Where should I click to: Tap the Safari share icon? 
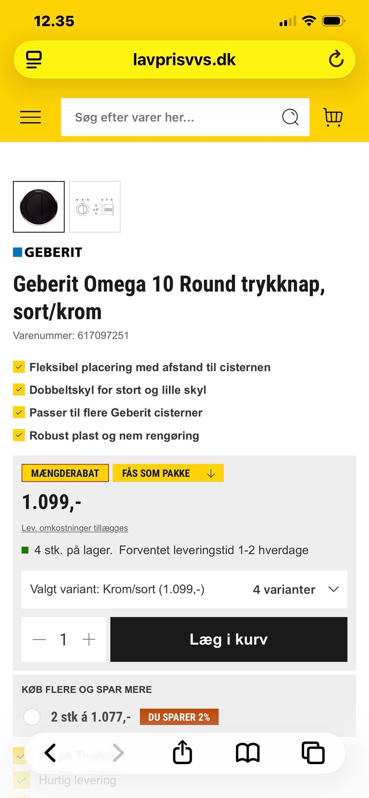click(x=182, y=752)
